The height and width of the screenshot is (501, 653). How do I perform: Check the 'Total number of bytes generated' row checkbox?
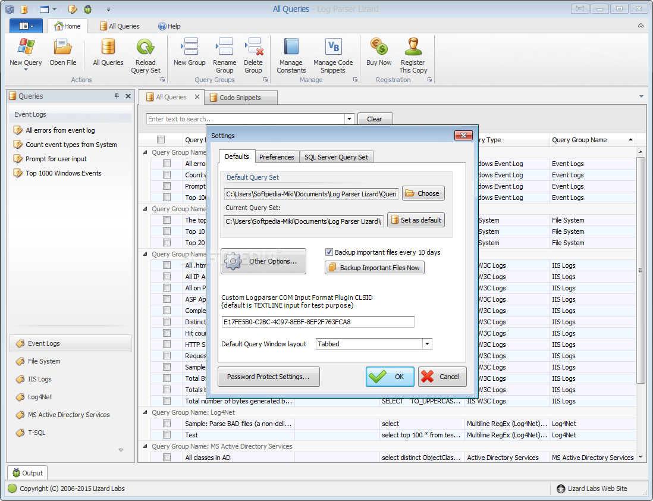[x=167, y=401]
